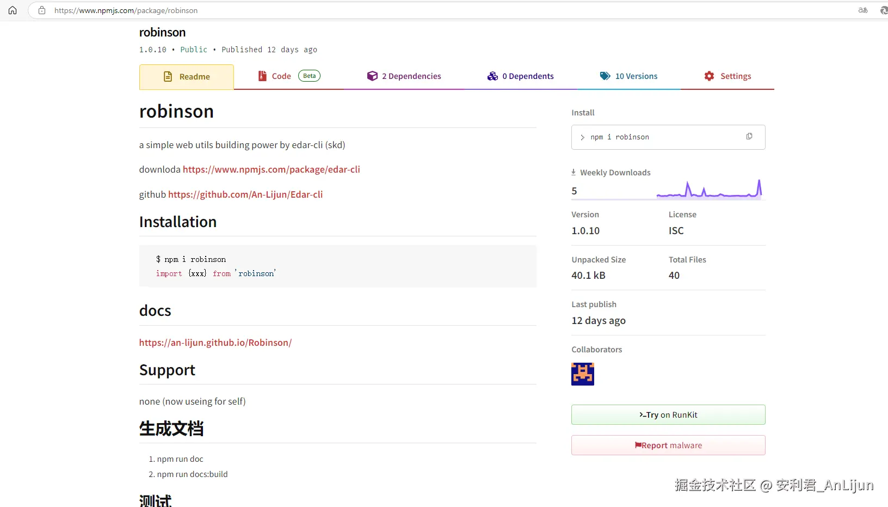Open the edar-cli npm package link

(271, 169)
